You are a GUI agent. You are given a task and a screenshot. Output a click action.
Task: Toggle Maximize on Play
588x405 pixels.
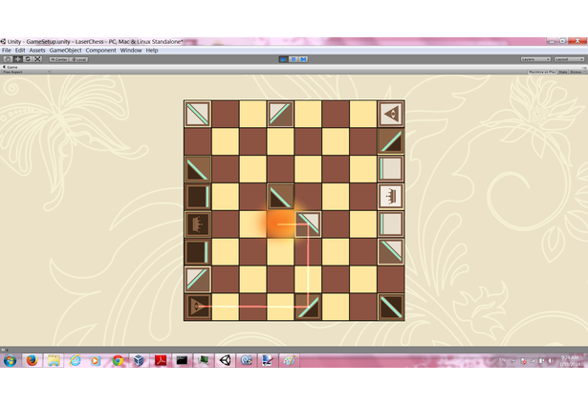tap(542, 72)
